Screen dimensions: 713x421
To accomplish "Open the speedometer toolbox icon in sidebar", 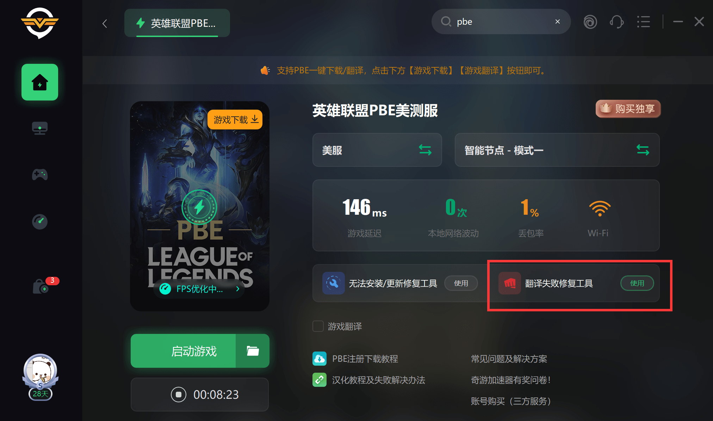I will (x=40, y=221).
